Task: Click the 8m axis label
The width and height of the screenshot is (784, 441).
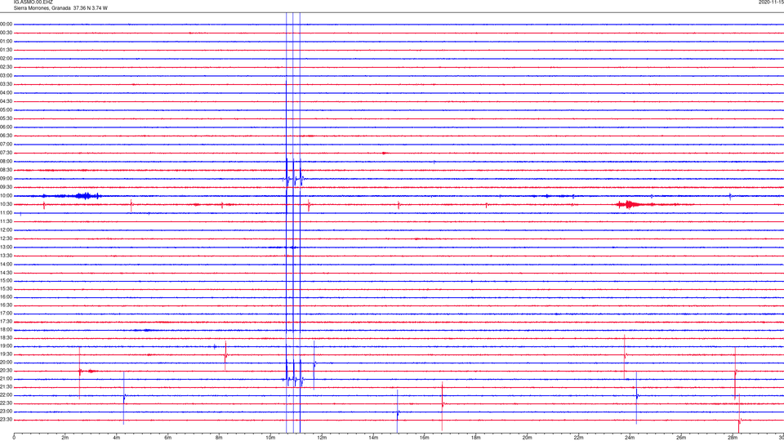Action: (x=219, y=438)
